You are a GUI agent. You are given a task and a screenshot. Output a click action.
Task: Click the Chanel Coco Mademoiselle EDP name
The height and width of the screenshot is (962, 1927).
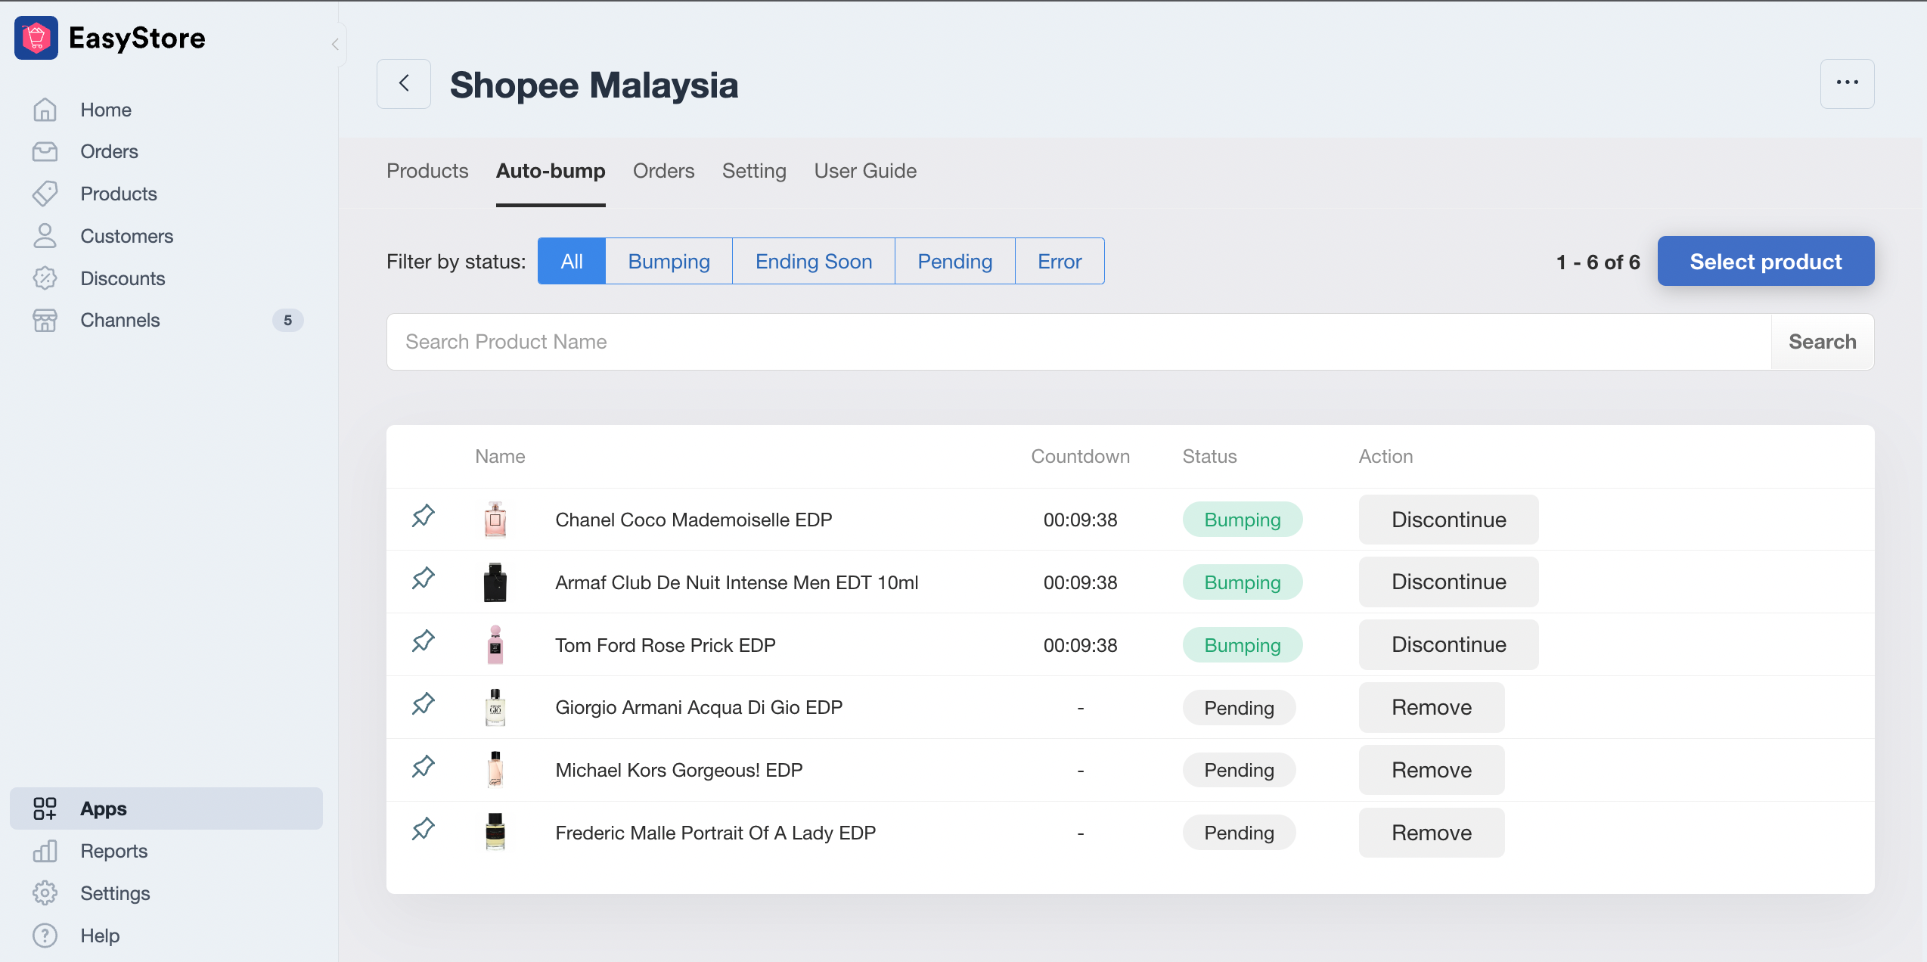694,520
